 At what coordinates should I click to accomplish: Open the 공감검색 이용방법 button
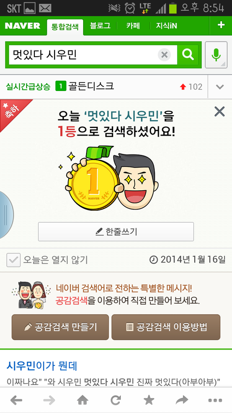(x=166, y=327)
